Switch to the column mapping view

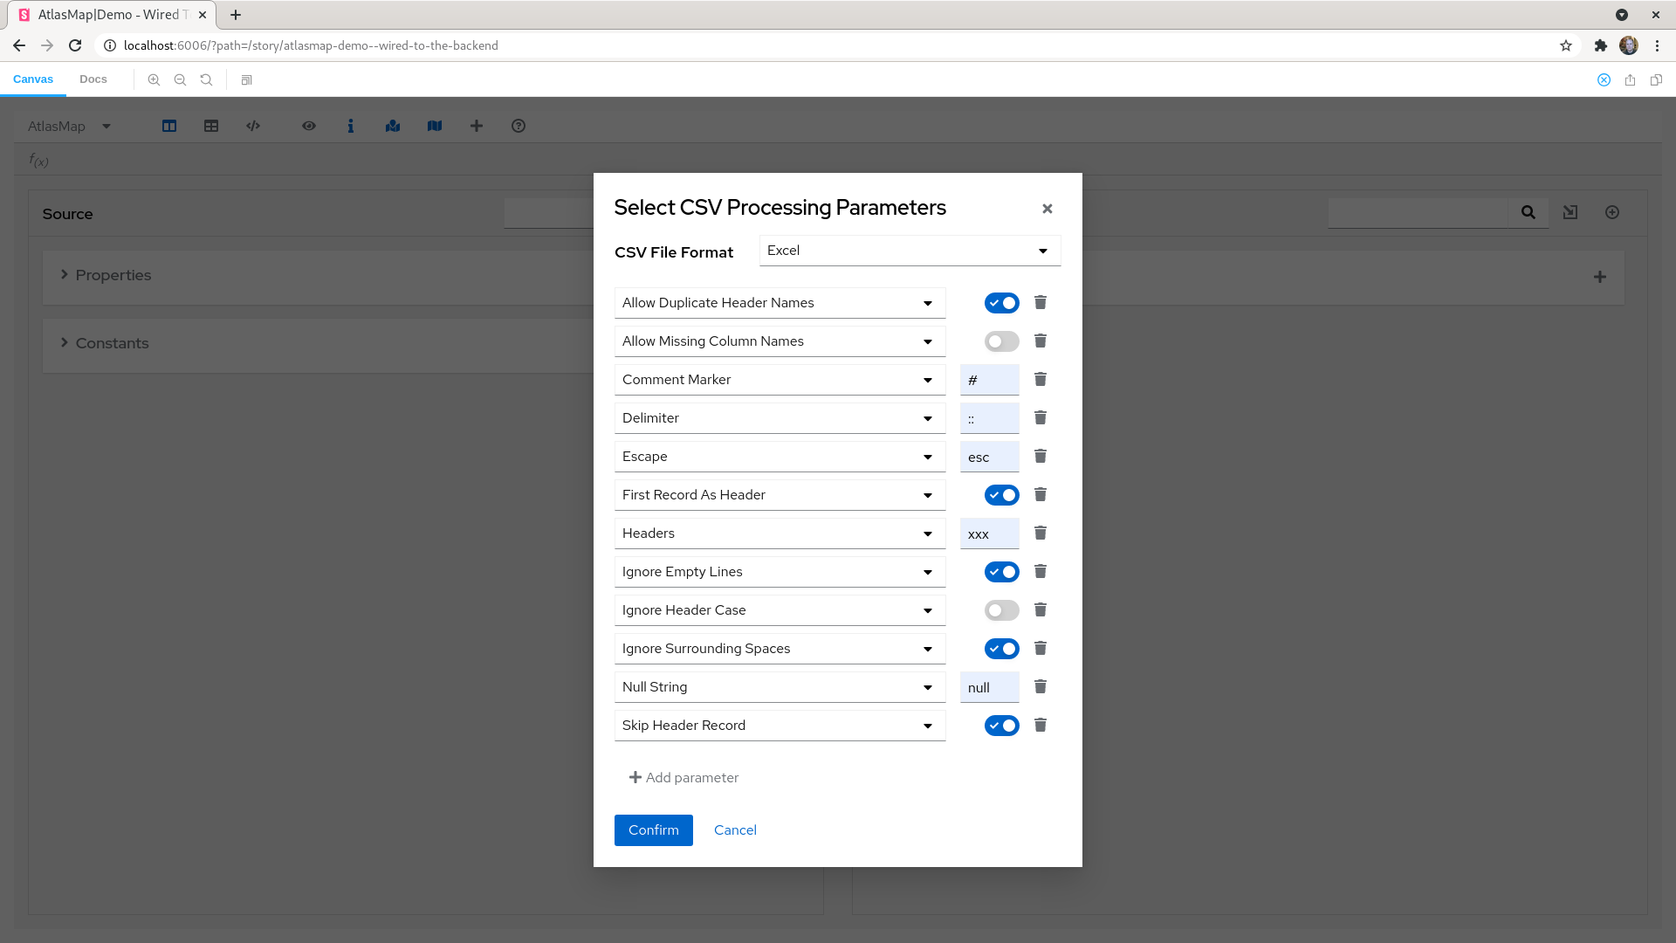click(168, 126)
